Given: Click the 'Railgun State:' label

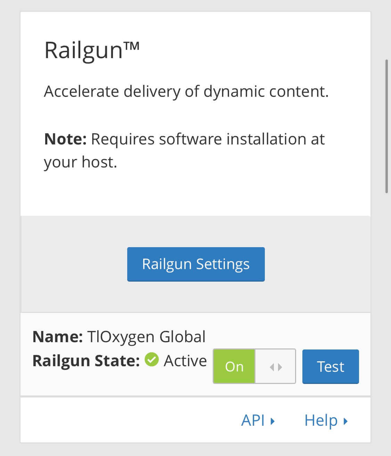Looking at the screenshot, I should [86, 361].
